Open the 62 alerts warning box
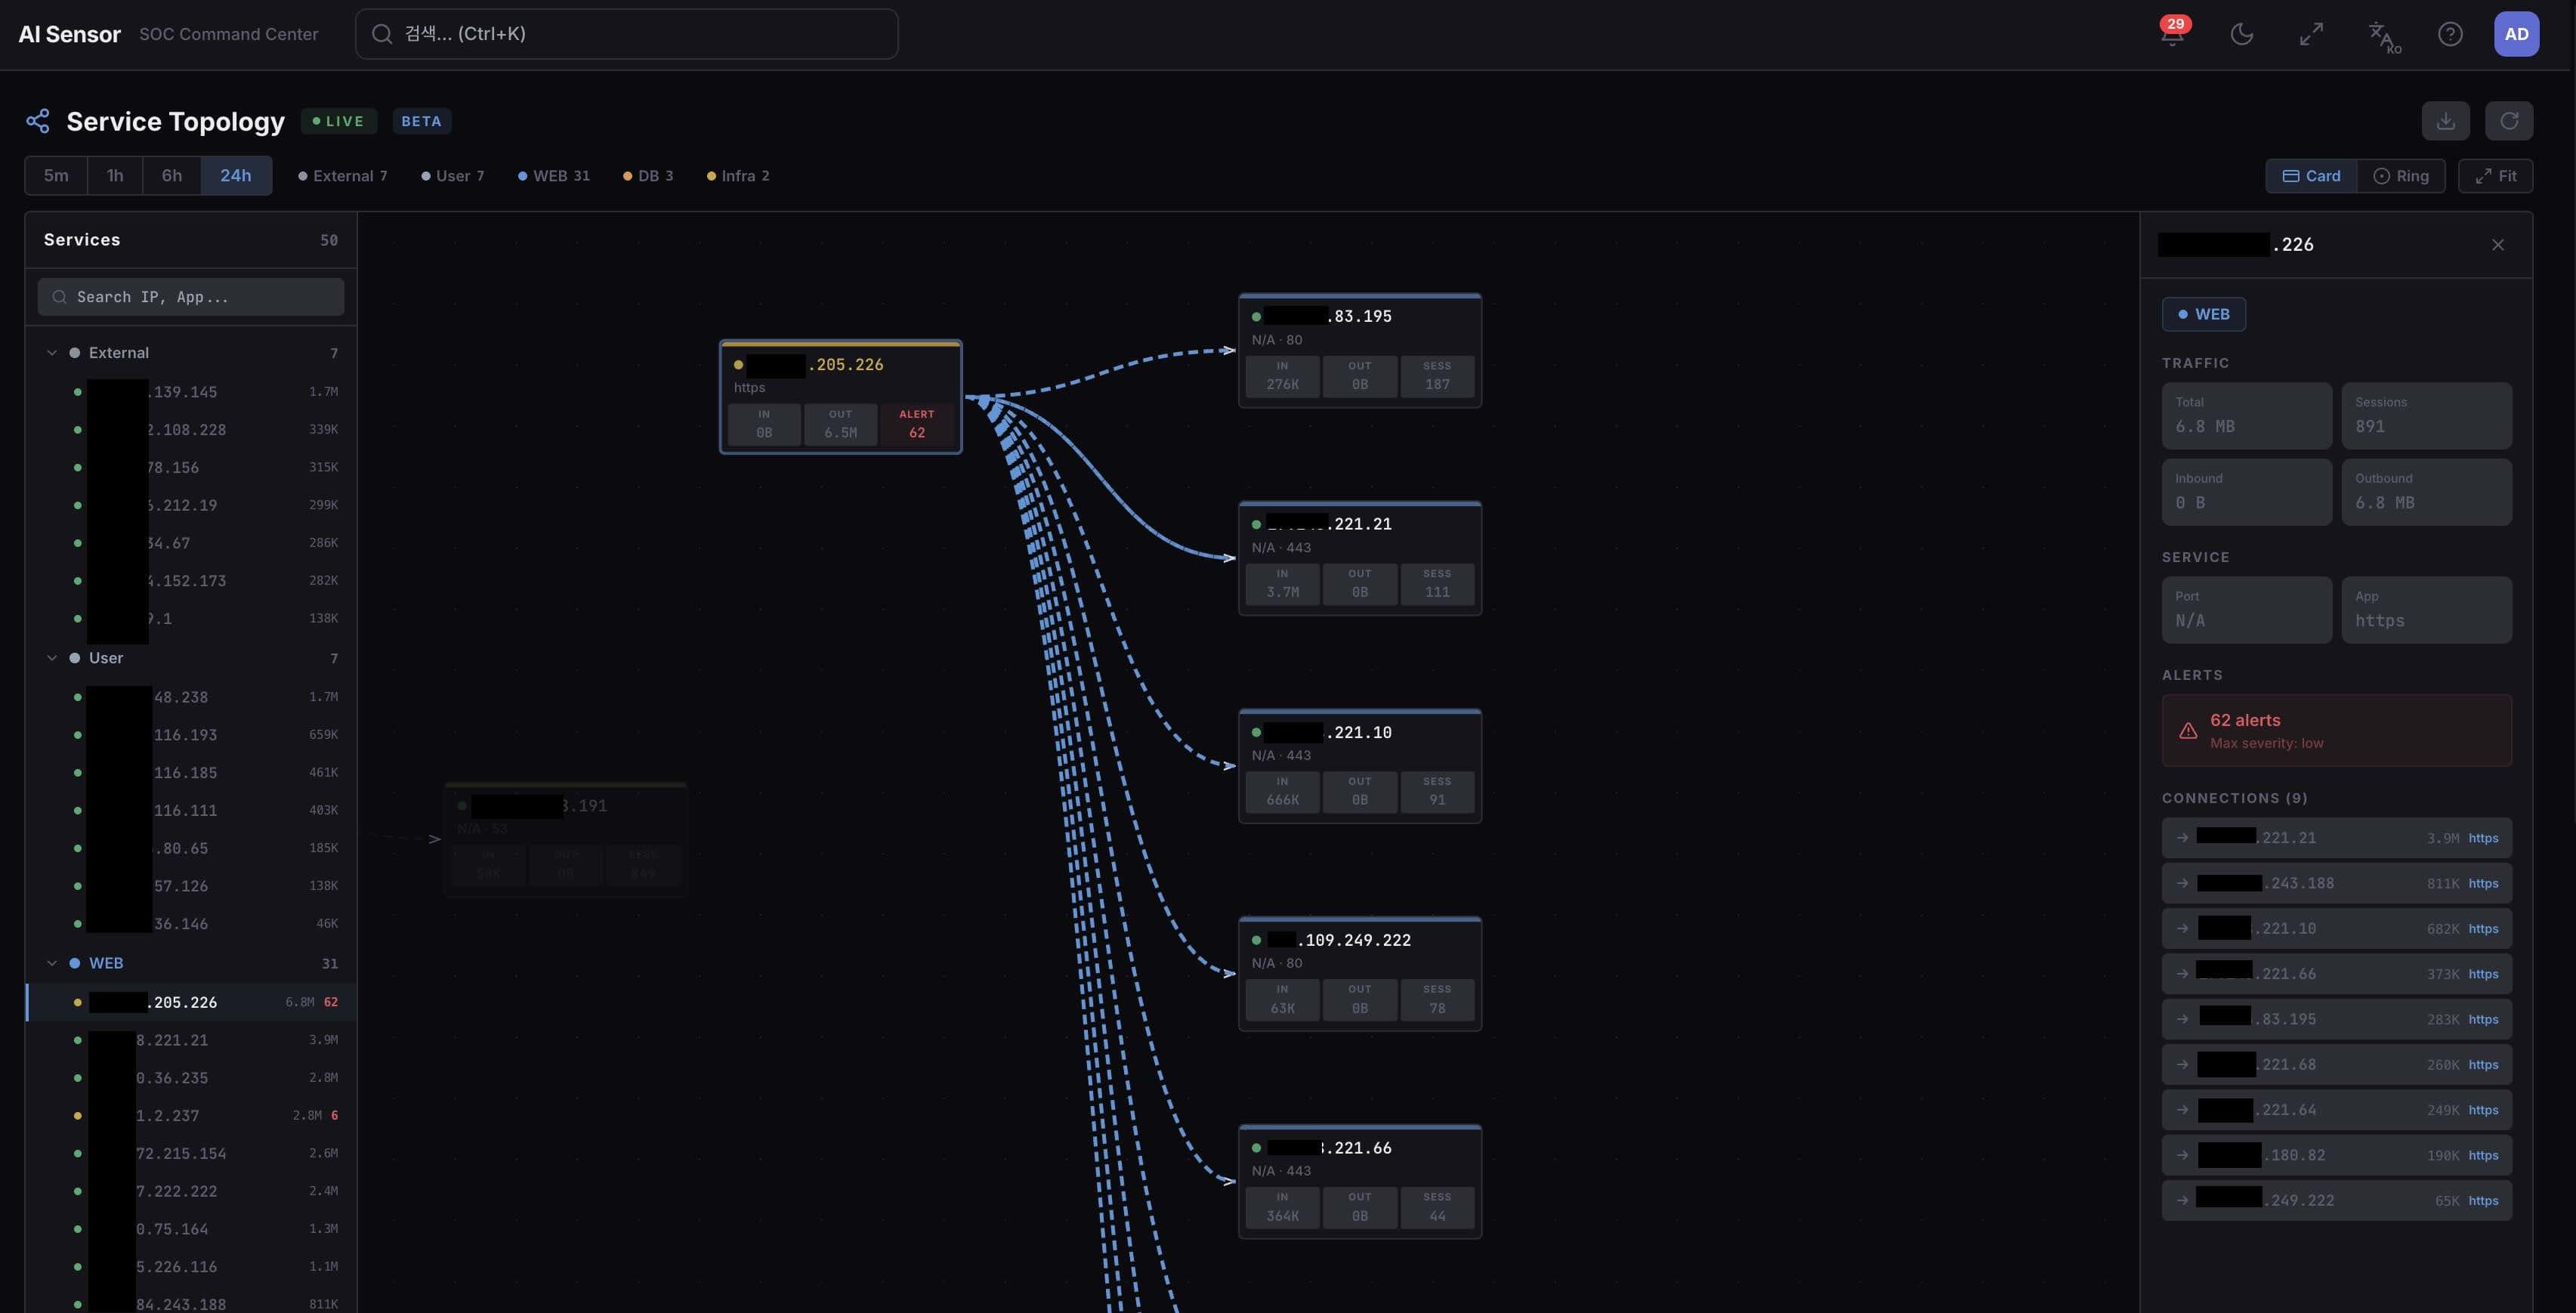This screenshot has height=1313, width=2576. [2336, 731]
